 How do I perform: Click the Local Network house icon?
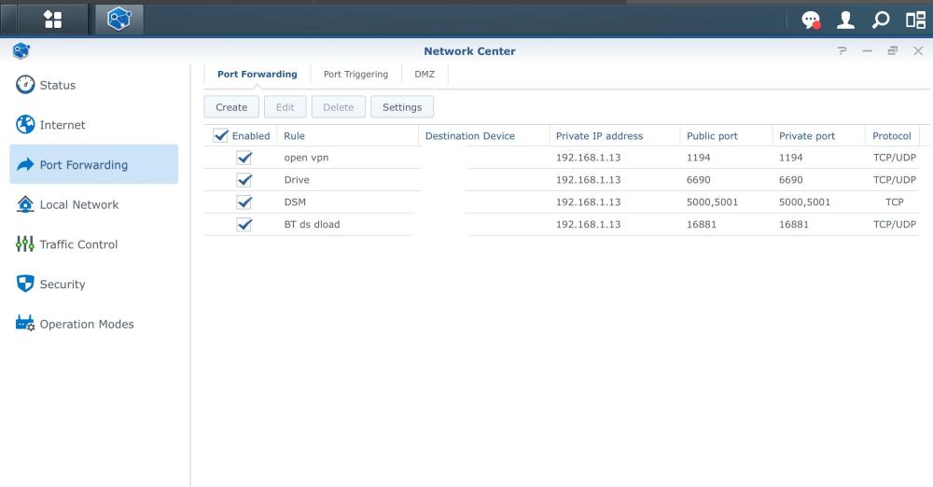click(x=25, y=204)
